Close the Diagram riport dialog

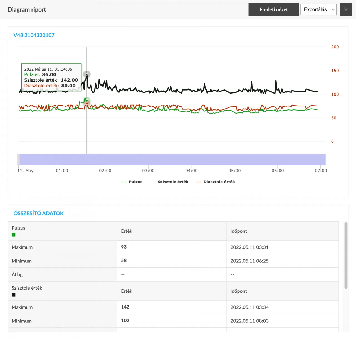(346, 9)
